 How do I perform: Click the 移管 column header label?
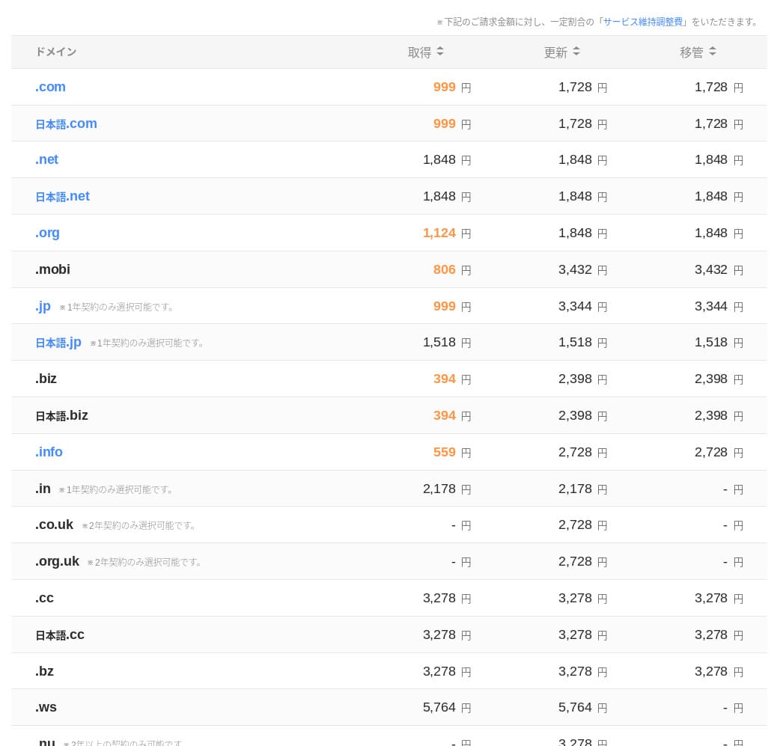692,52
